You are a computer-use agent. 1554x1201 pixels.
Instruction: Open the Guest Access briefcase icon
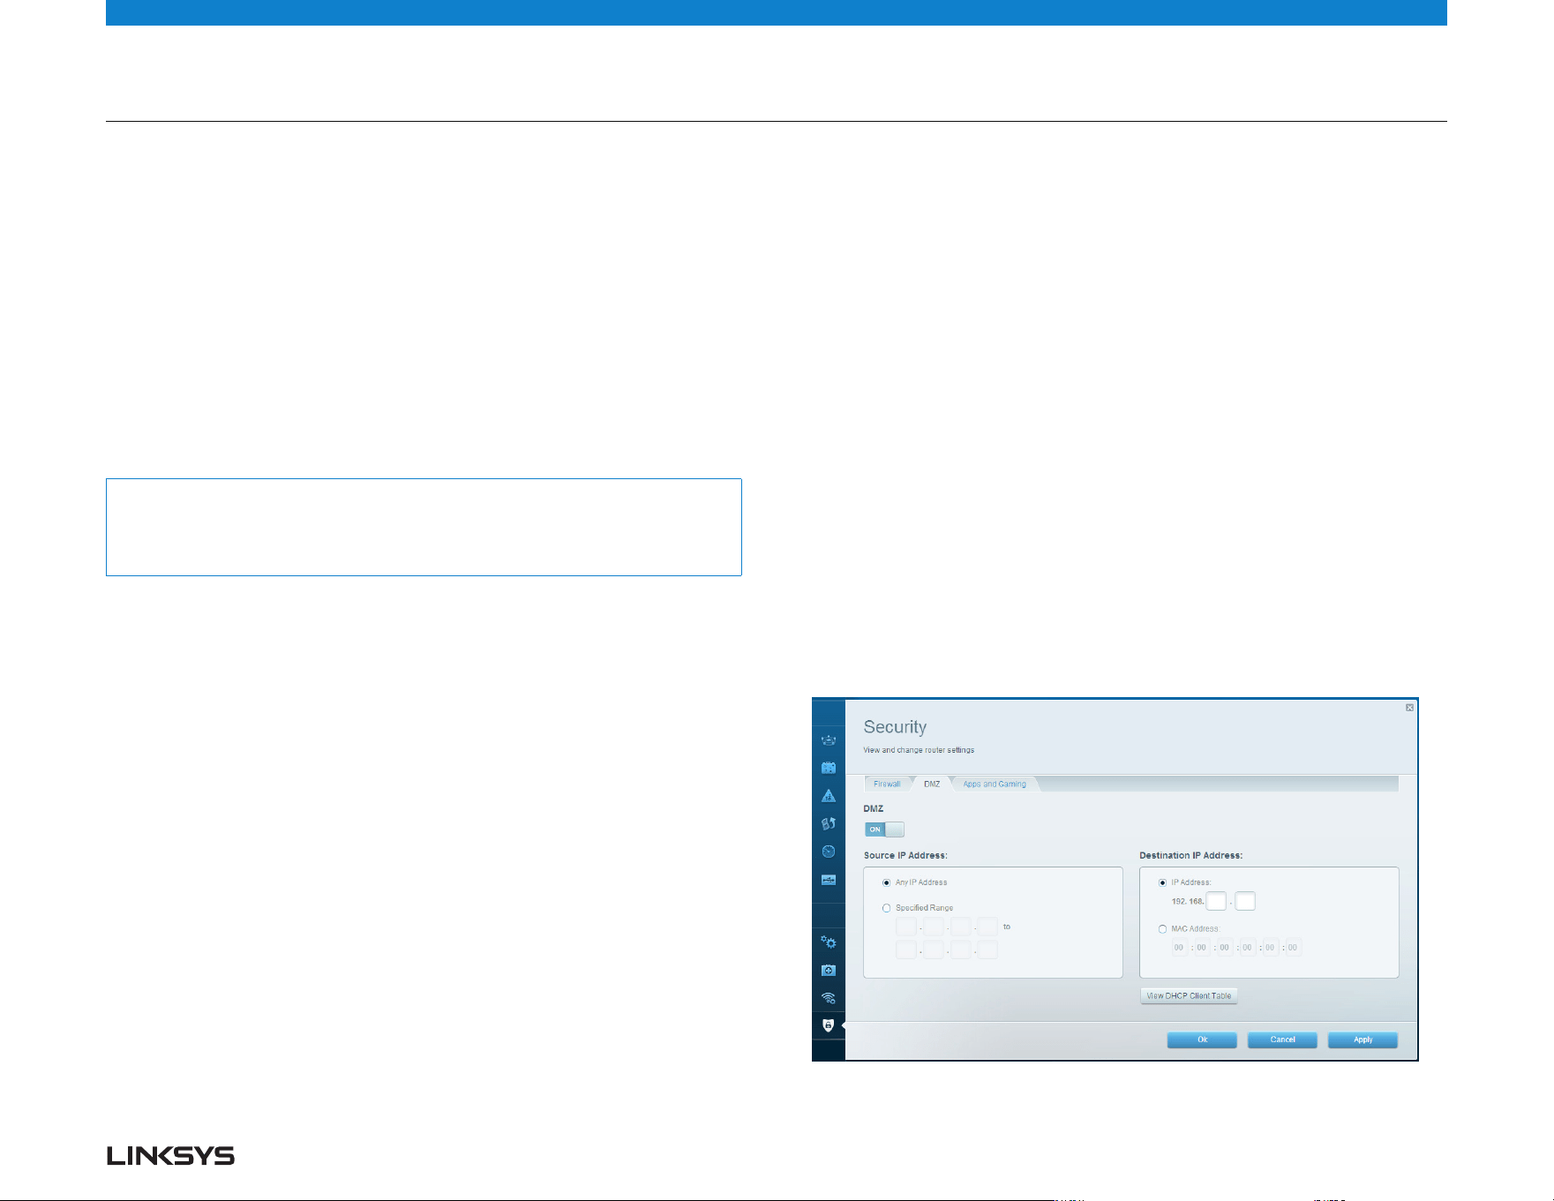point(828,768)
